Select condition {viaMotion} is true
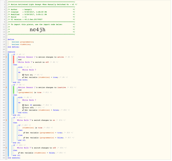This screenshot has width=172, height=161. pyautogui.click(x=32, y=128)
